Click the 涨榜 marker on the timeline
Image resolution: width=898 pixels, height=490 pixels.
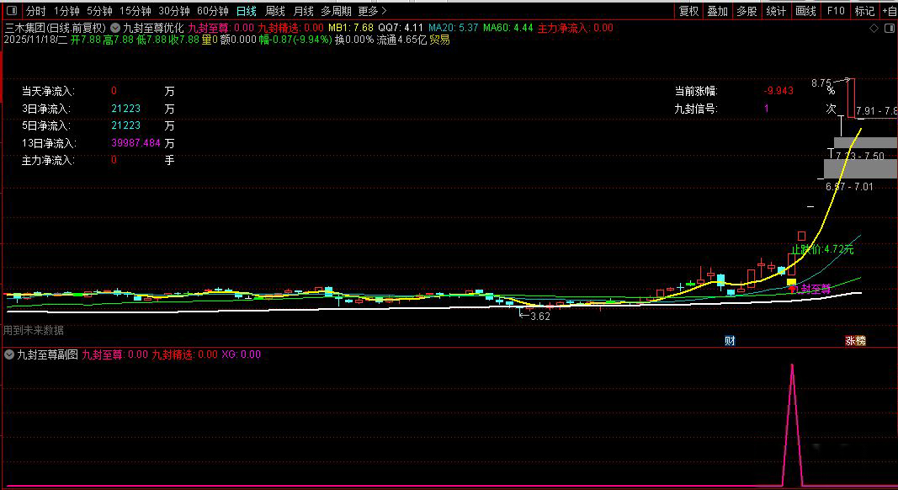(856, 341)
